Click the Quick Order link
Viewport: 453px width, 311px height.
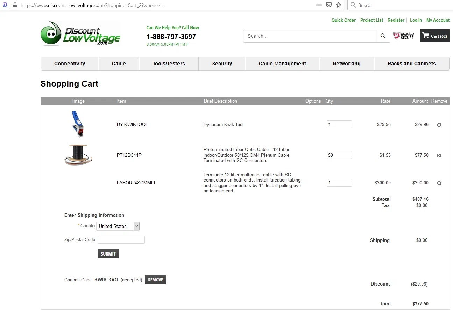click(x=344, y=20)
